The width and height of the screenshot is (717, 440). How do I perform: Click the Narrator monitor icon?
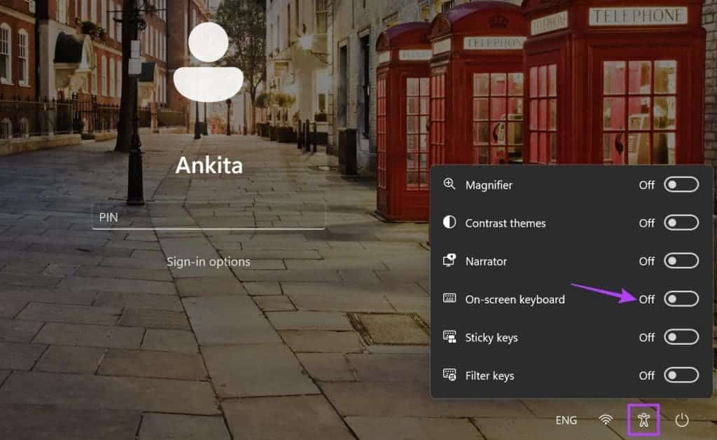point(450,261)
